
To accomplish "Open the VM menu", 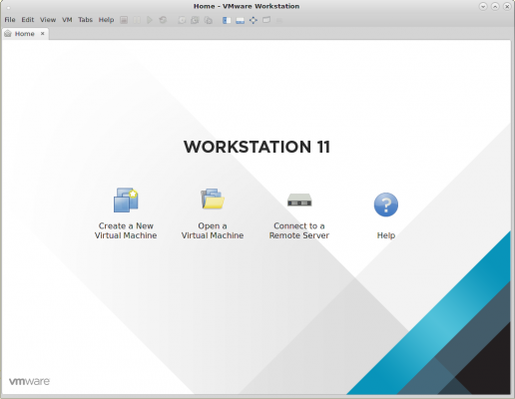I will coord(67,20).
